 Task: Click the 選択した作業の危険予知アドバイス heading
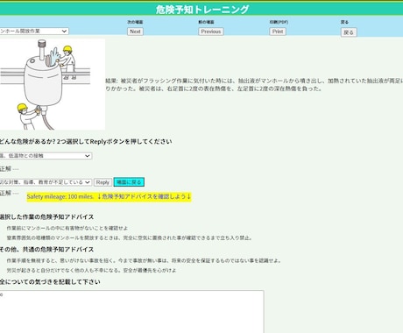[x=46, y=217]
